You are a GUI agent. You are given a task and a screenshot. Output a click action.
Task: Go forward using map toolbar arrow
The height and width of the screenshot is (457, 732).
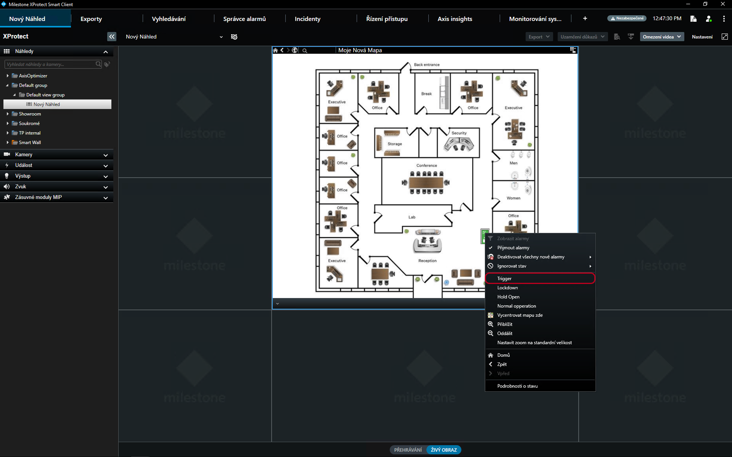tap(288, 50)
